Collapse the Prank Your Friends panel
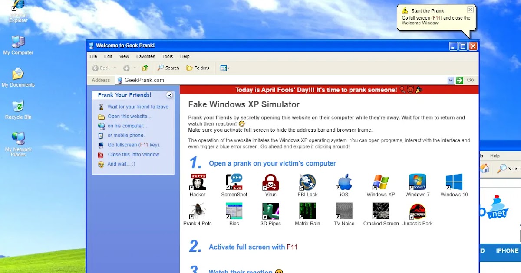521x273 pixels. click(169, 95)
